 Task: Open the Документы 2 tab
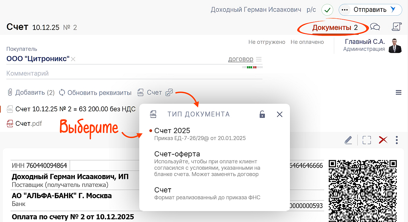pyautogui.click(x=335, y=28)
